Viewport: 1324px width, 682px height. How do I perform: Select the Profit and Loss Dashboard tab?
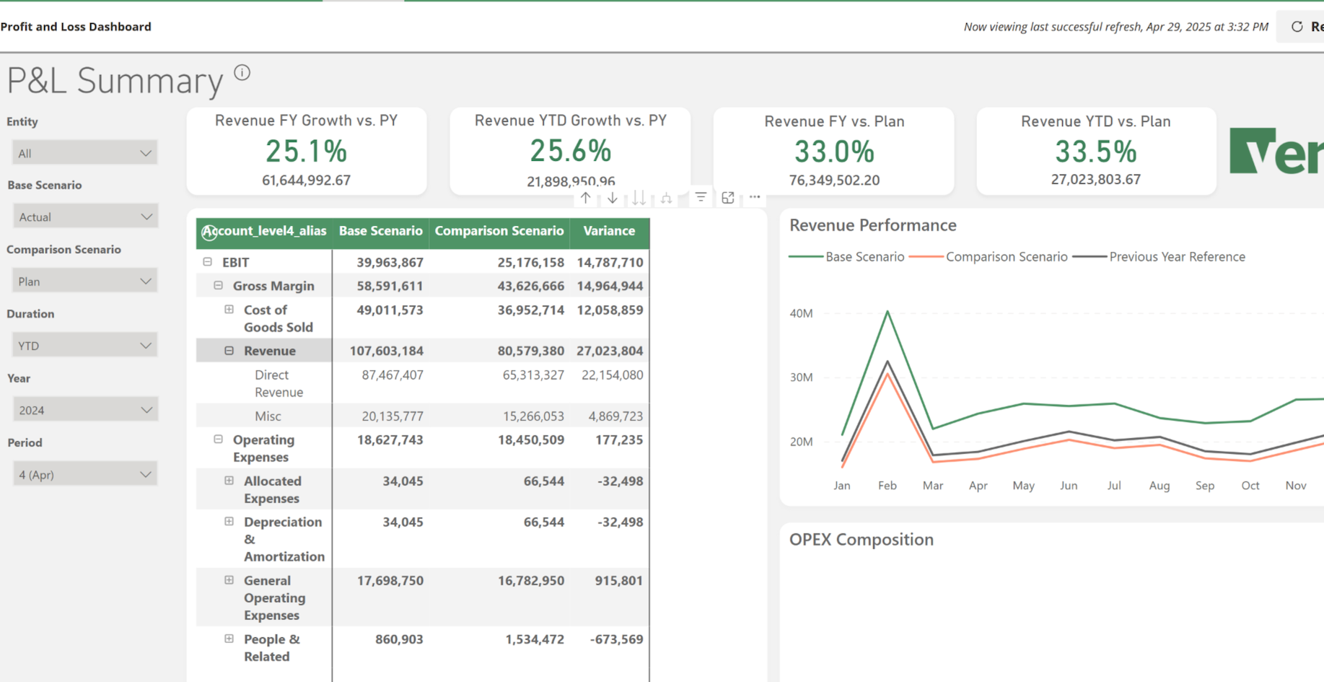(76, 27)
